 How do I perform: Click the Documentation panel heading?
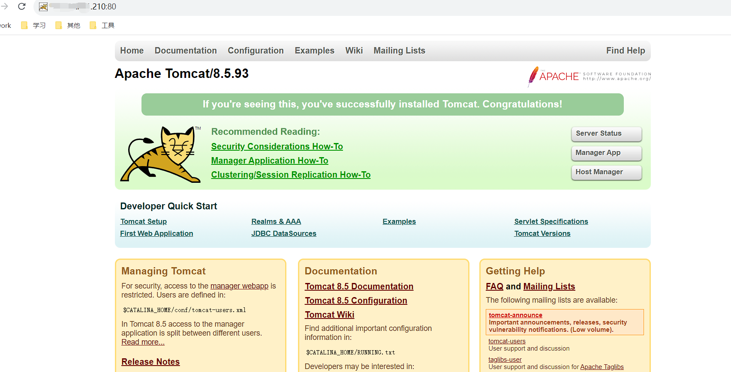click(341, 271)
